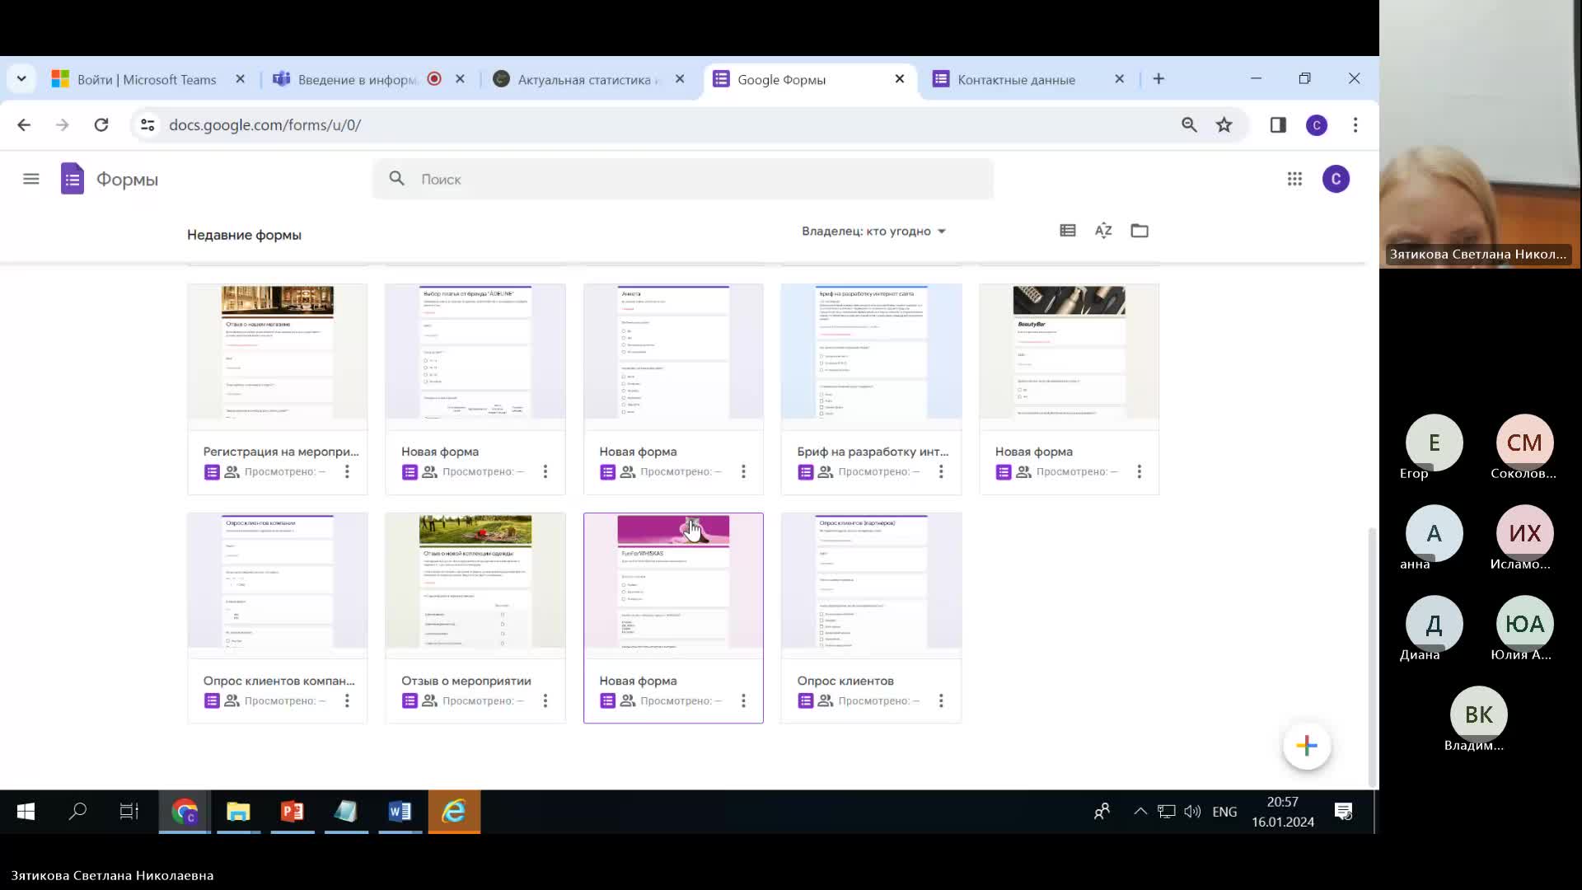
Task: Click the Опрос клиентов form title
Action: [845, 681]
